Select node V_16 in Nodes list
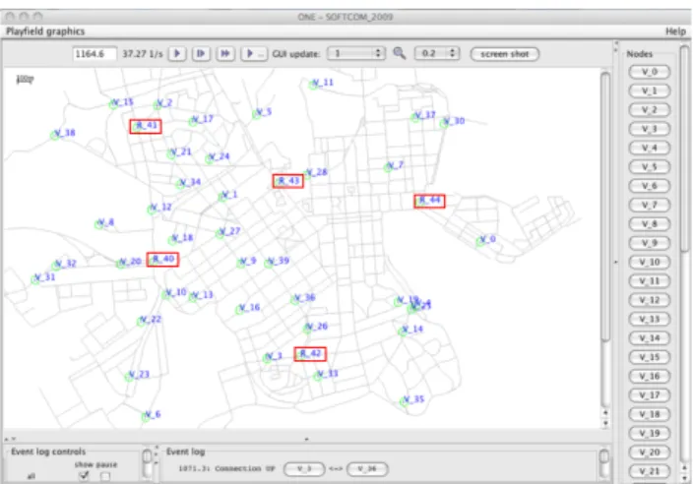The height and width of the screenshot is (484, 693). (650, 376)
